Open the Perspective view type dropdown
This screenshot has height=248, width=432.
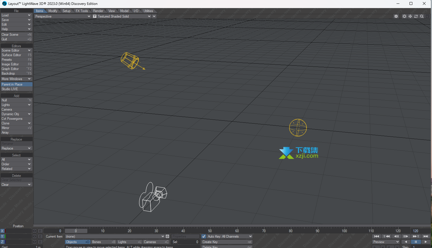click(x=63, y=16)
